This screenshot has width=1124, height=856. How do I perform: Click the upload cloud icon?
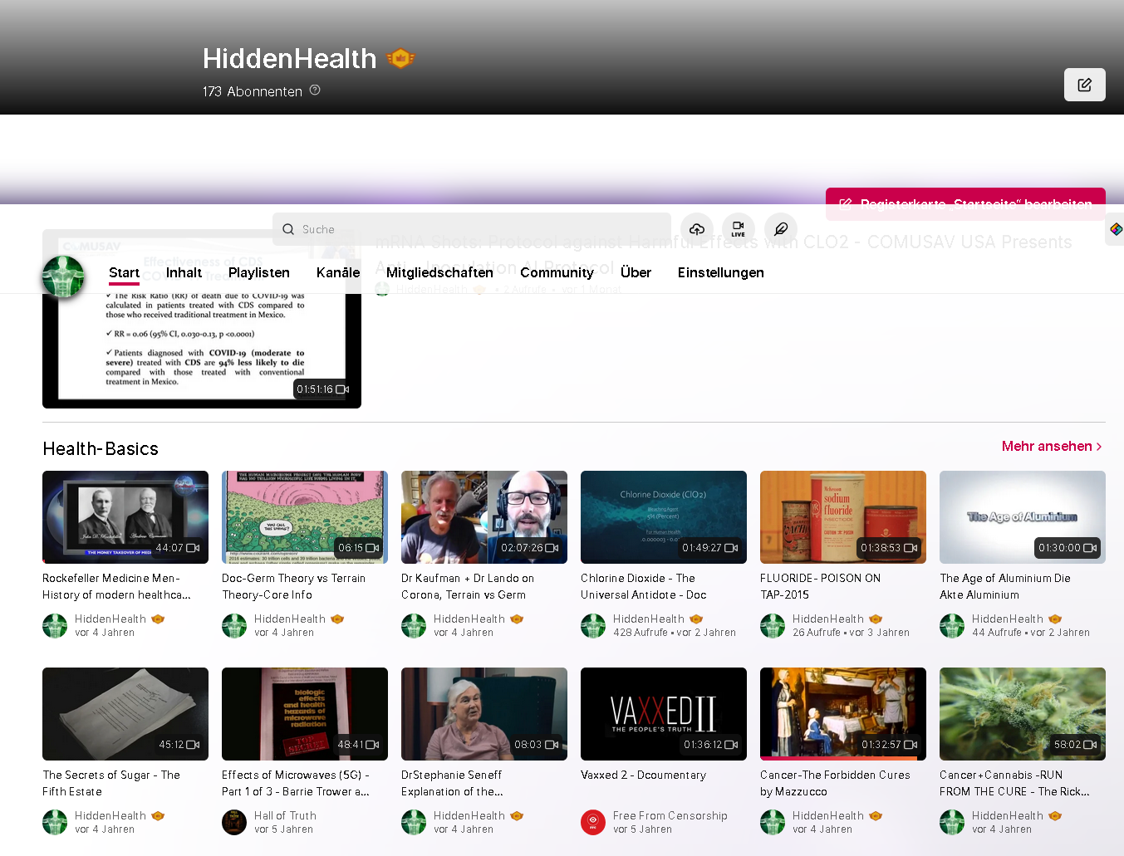[697, 229]
